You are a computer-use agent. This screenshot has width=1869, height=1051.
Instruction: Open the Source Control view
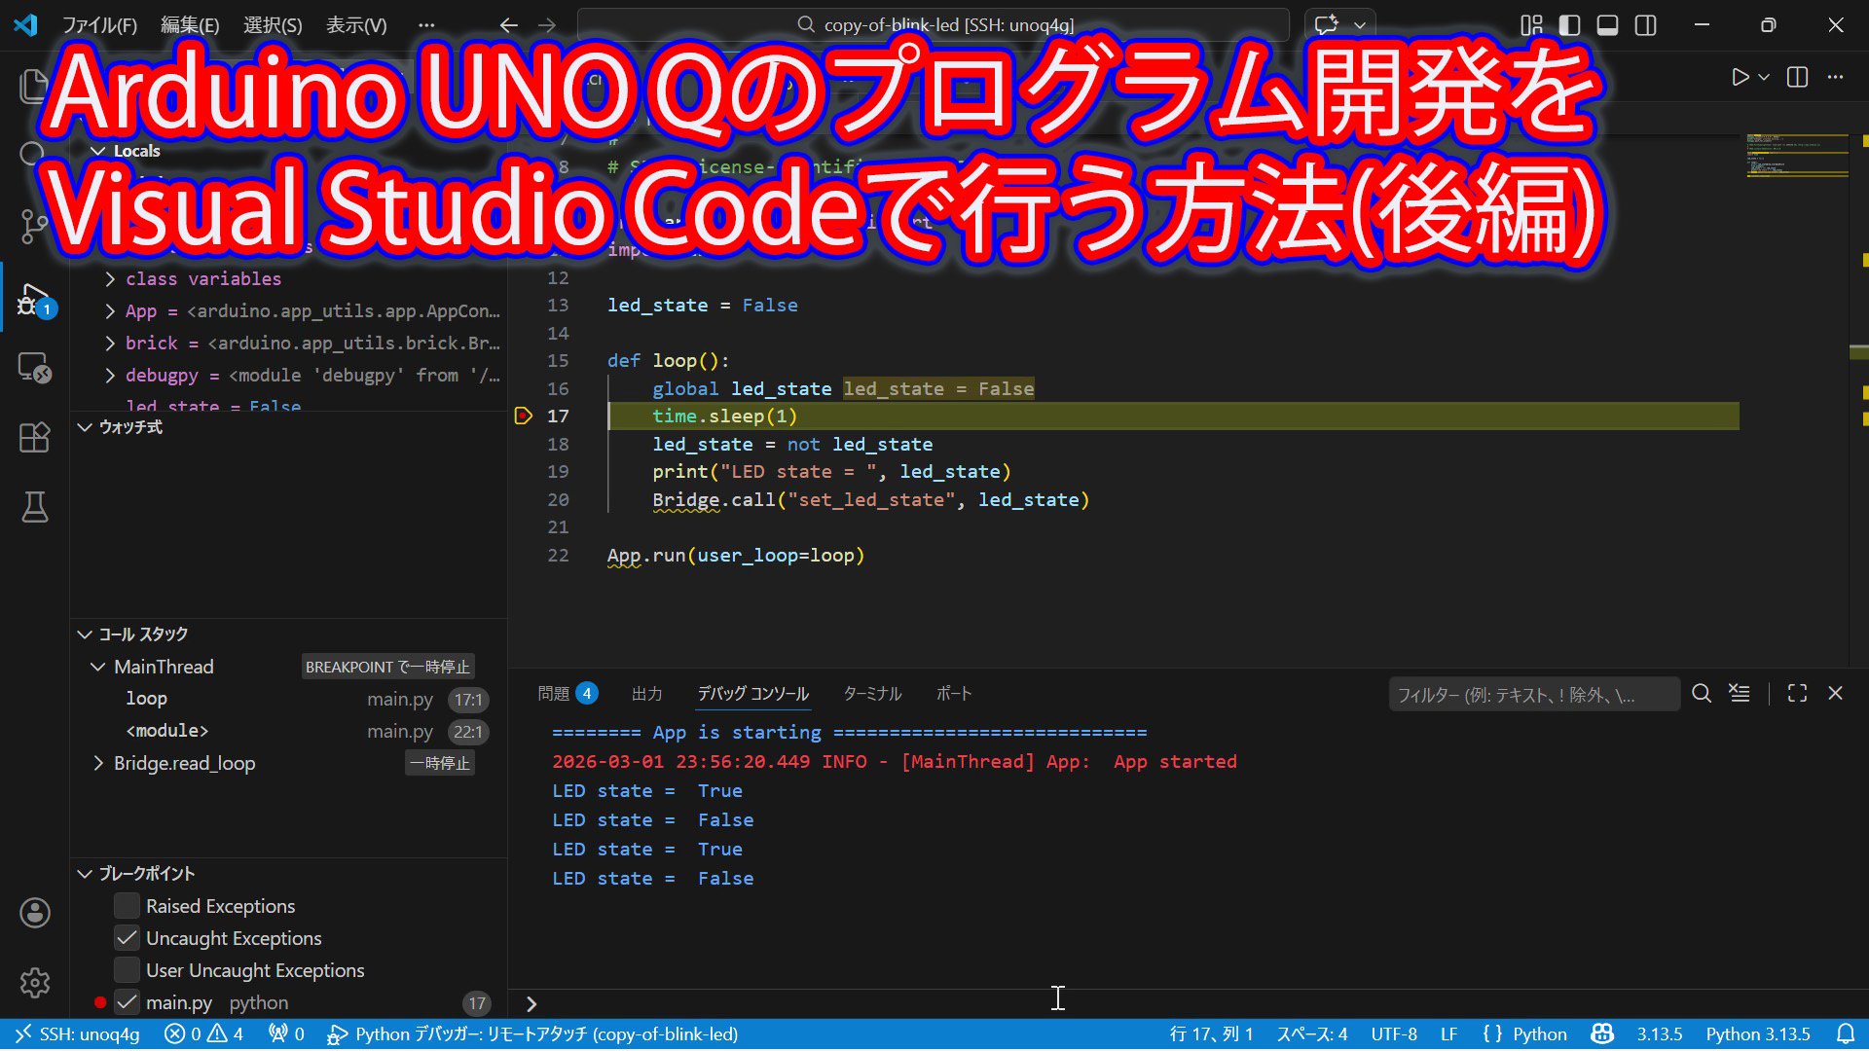[x=34, y=227]
